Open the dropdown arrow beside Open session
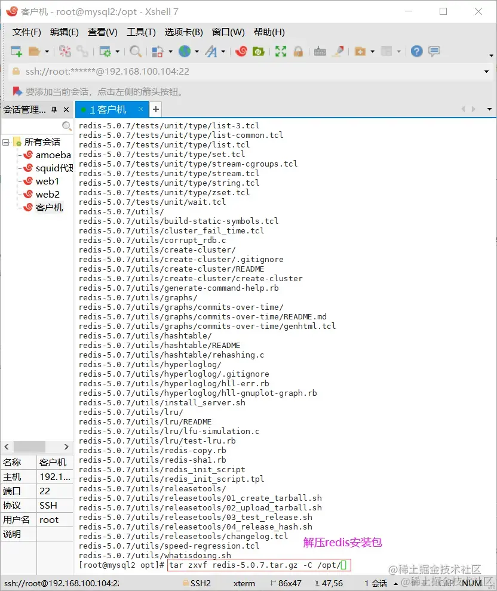Image resolution: width=497 pixels, height=591 pixels. click(47, 51)
